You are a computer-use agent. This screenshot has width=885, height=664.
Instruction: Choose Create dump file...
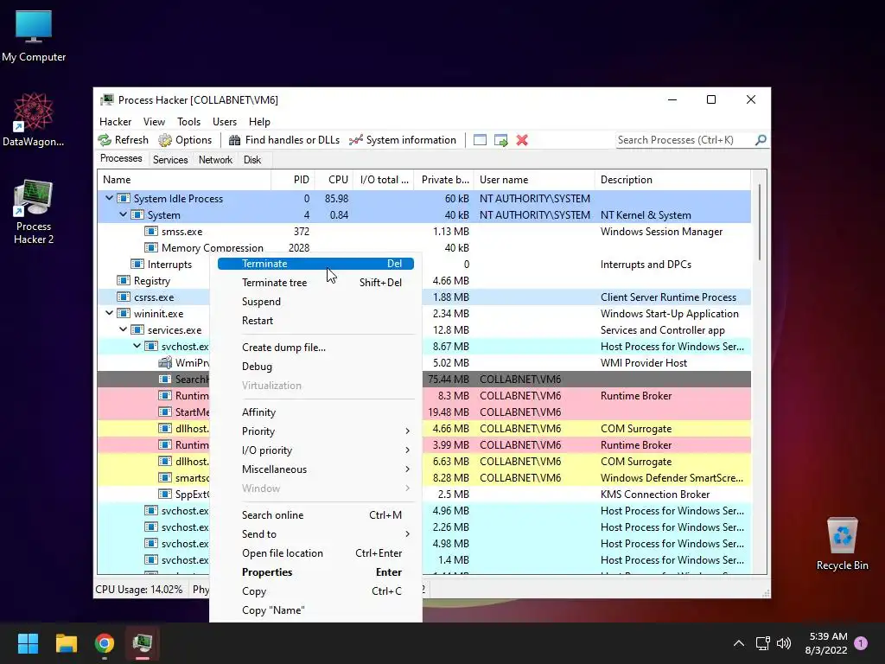pos(315,348)
